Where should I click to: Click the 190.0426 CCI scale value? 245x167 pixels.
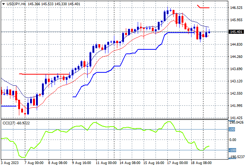(237, 122)
